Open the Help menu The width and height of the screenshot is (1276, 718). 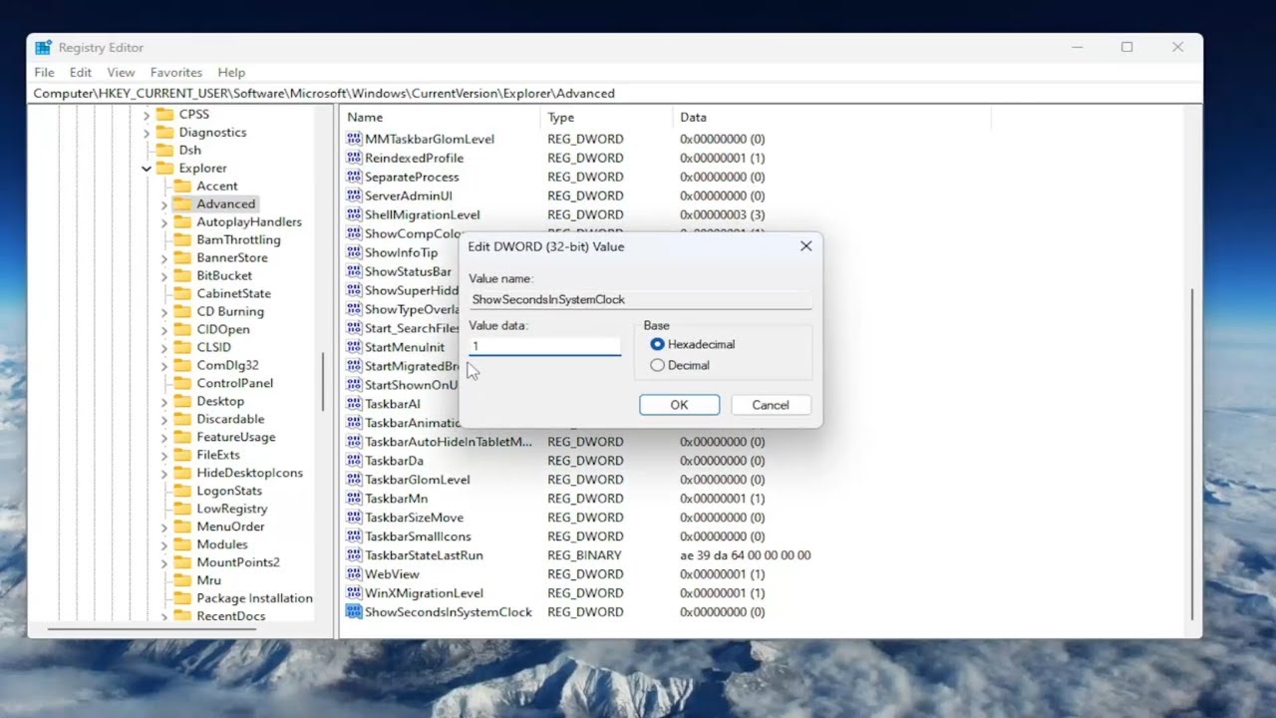coord(231,73)
